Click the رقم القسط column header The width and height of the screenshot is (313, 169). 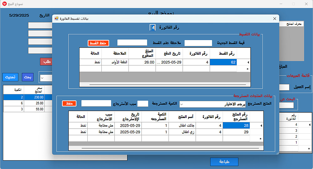click(223, 54)
